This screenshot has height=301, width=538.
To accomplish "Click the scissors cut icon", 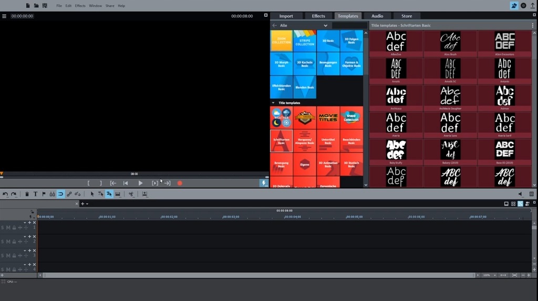I will pos(131,194).
